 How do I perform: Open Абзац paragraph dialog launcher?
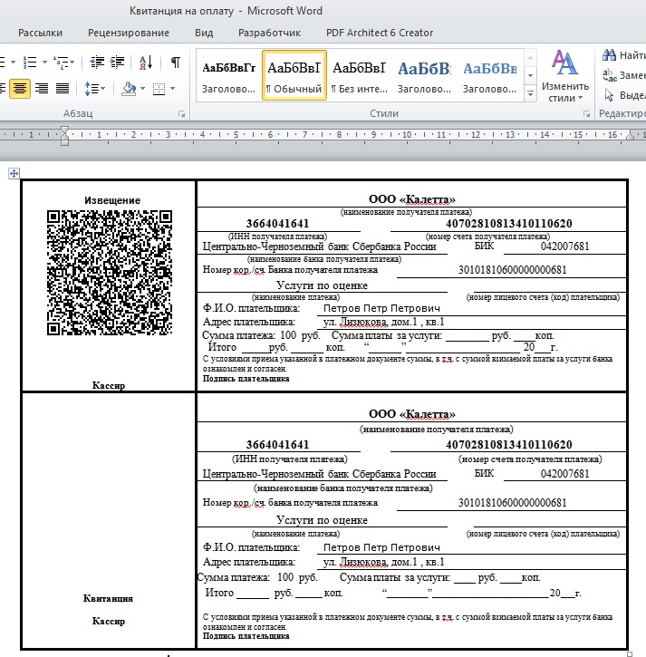pos(181,113)
